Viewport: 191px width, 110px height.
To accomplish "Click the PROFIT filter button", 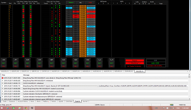I will [71, 2].
